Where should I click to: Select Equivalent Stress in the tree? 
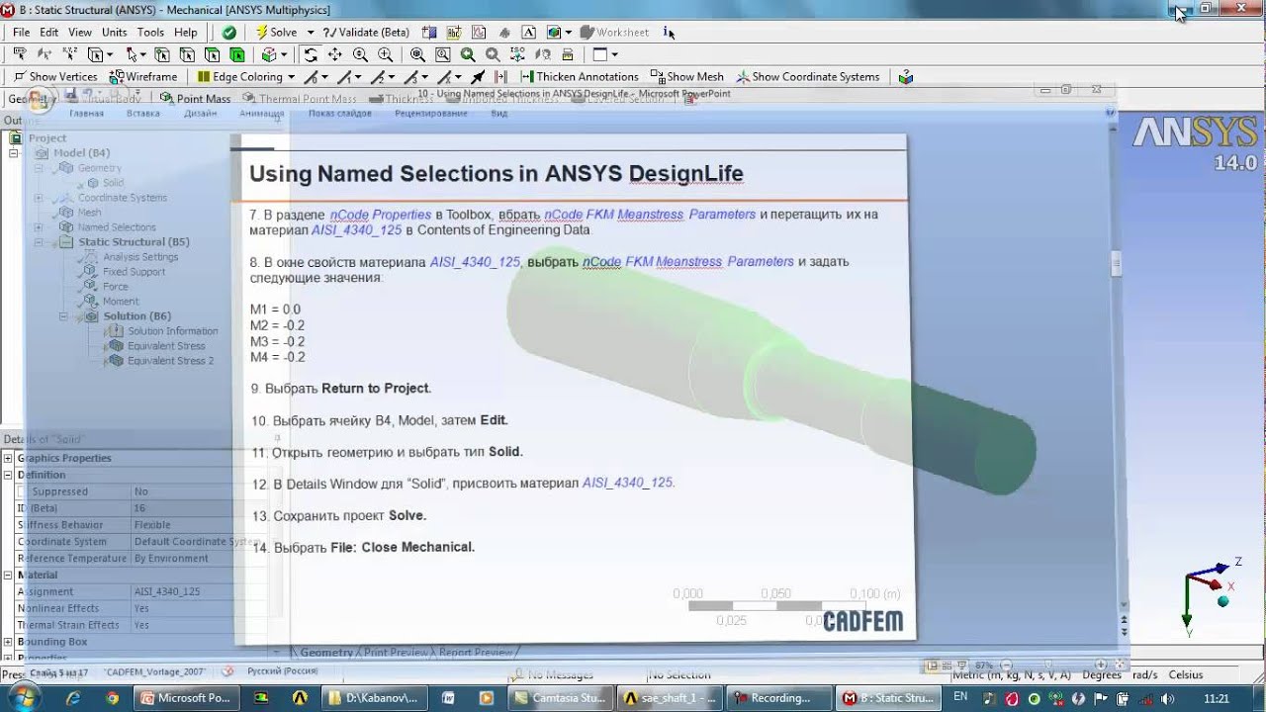pyautogui.click(x=166, y=346)
